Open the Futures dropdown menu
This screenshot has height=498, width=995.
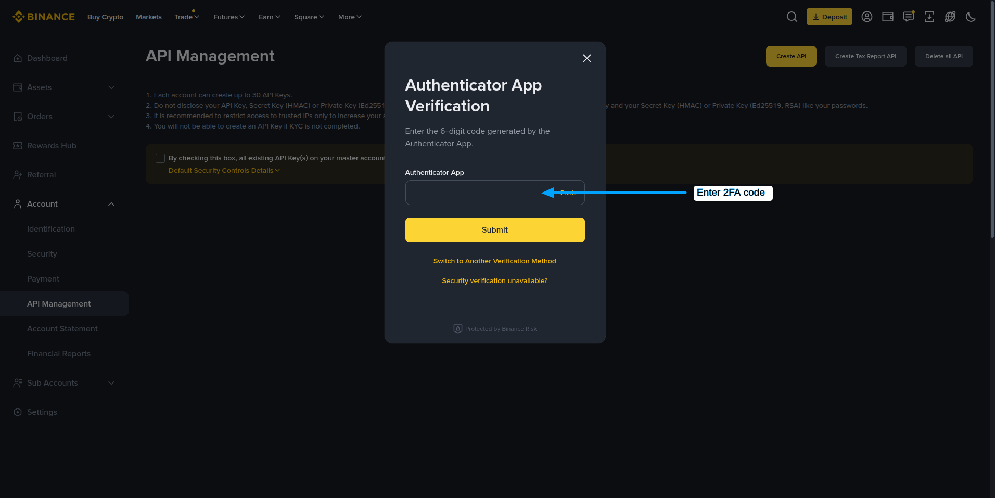tap(229, 17)
